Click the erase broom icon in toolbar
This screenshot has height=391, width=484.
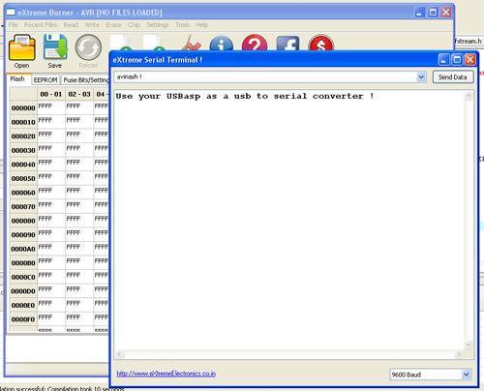click(191, 43)
